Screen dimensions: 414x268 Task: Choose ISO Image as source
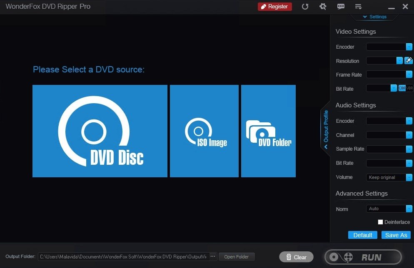tap(204, 131)
